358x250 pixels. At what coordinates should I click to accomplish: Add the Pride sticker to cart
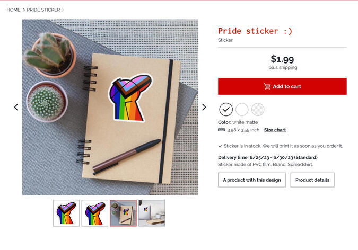pyautogui.click(x=282, y=86)
